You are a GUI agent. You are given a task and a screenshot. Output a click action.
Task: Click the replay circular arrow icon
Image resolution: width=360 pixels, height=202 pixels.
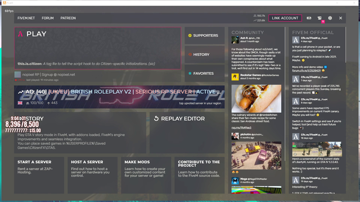tap(156, 118)
